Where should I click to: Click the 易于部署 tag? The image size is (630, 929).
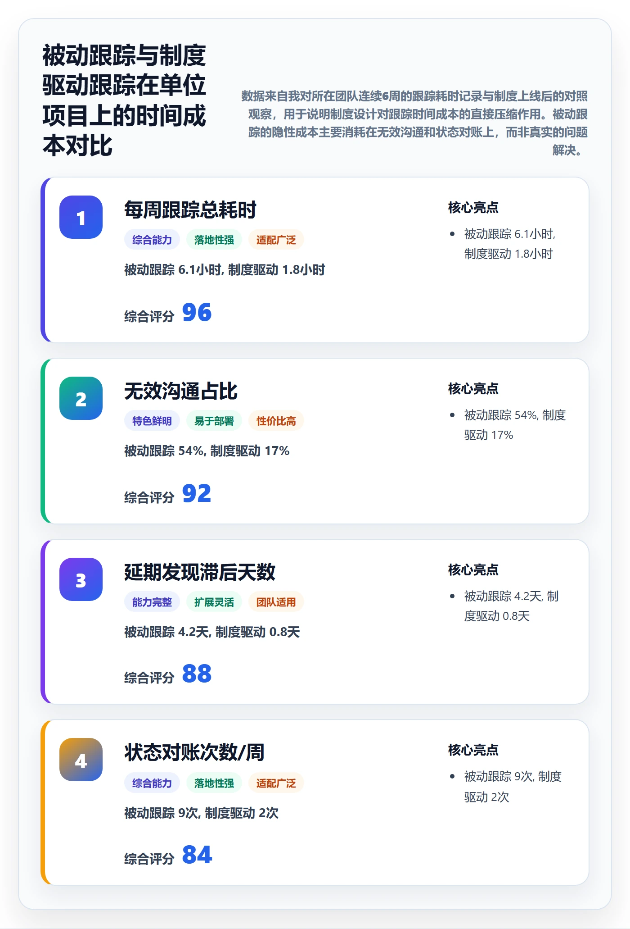214,421
